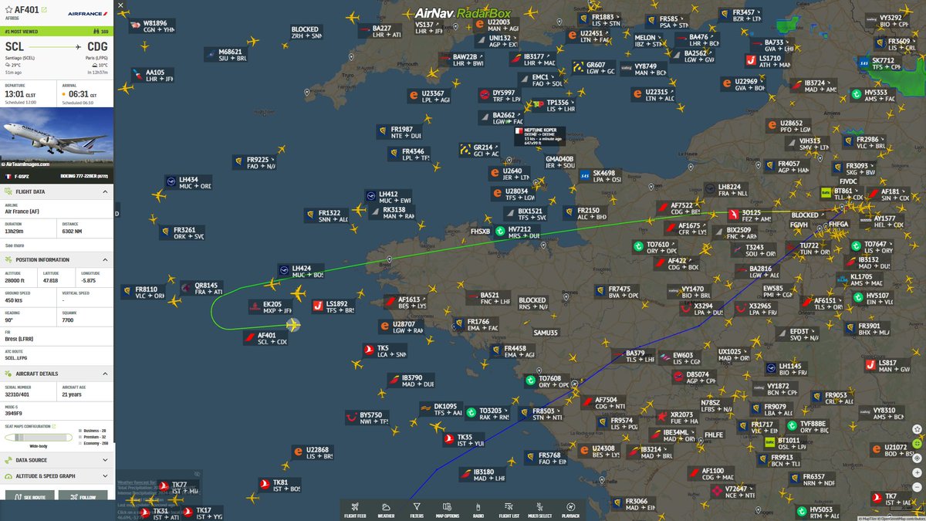Select flight AF1613 BES label
This screenshot has width=926, height=521.
coord(406,303)
